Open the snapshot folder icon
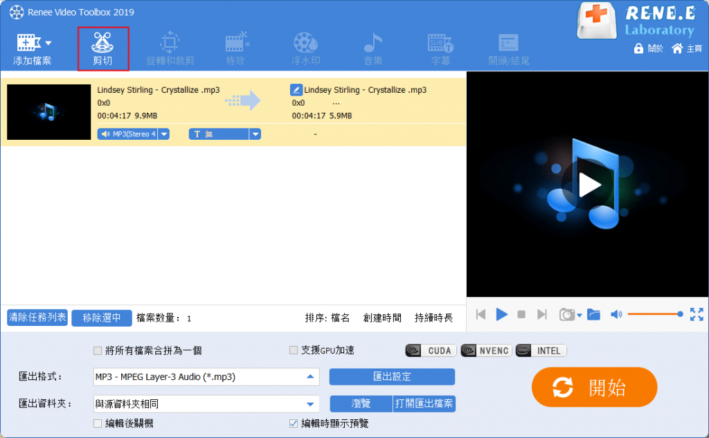The height and width of the screenshot is (438, 709). coord(593,314)
